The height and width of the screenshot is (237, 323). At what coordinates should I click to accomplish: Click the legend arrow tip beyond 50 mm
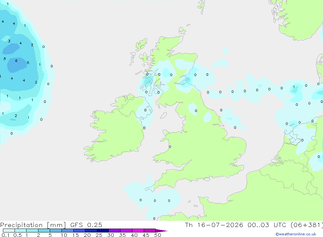tap(162, 231)
